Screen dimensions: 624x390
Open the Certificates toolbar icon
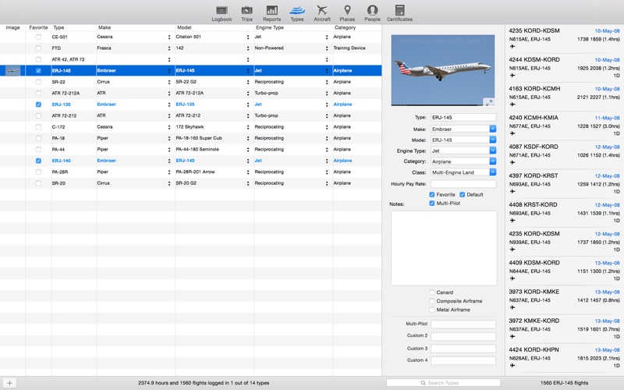pos(399,12)
